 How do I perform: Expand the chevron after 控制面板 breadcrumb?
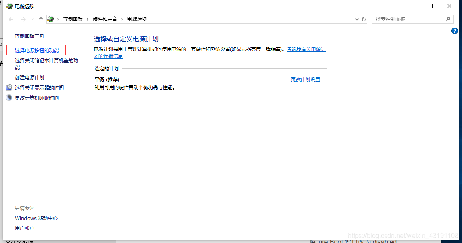point(88,19)
